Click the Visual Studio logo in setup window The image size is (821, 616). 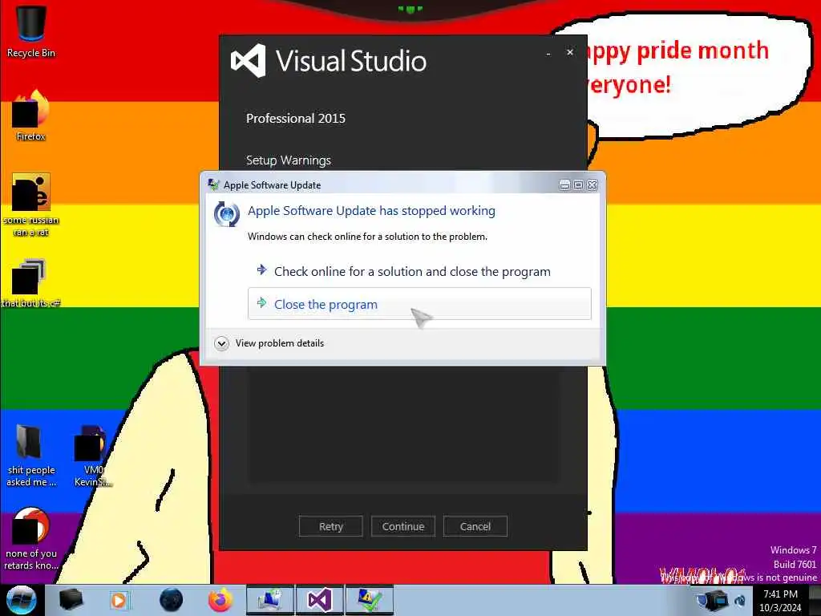pos(249,61)
